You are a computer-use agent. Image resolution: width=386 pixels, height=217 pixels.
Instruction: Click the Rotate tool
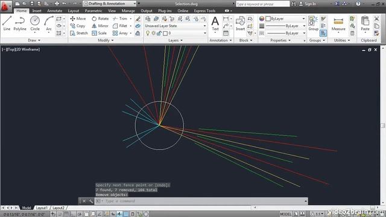(x=100, y=19)
